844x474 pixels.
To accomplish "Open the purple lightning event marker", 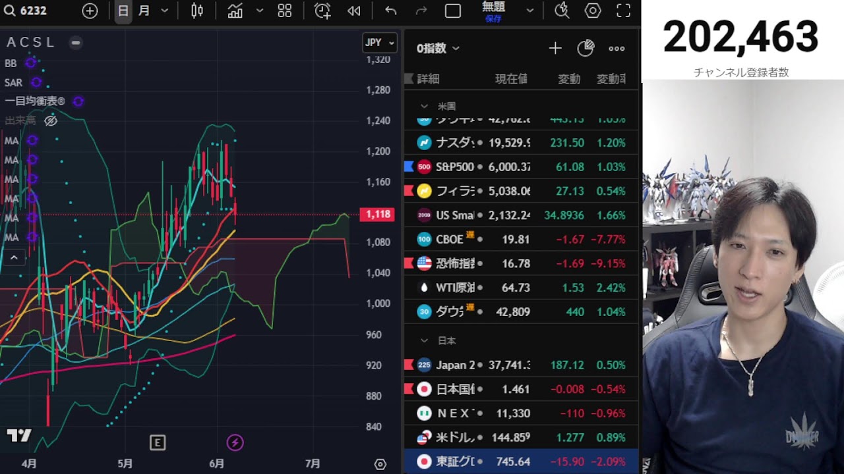I will [x=235, y=442].
